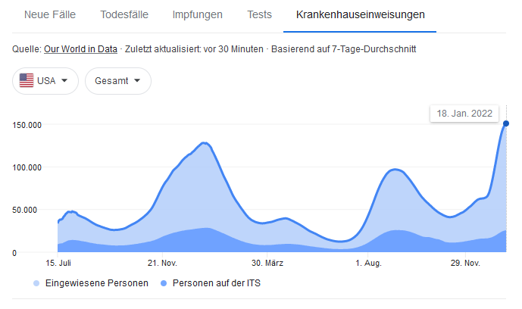Click the 30. März axis label
522x309 pixels.
pyautogui.click(x=266, y=263)
